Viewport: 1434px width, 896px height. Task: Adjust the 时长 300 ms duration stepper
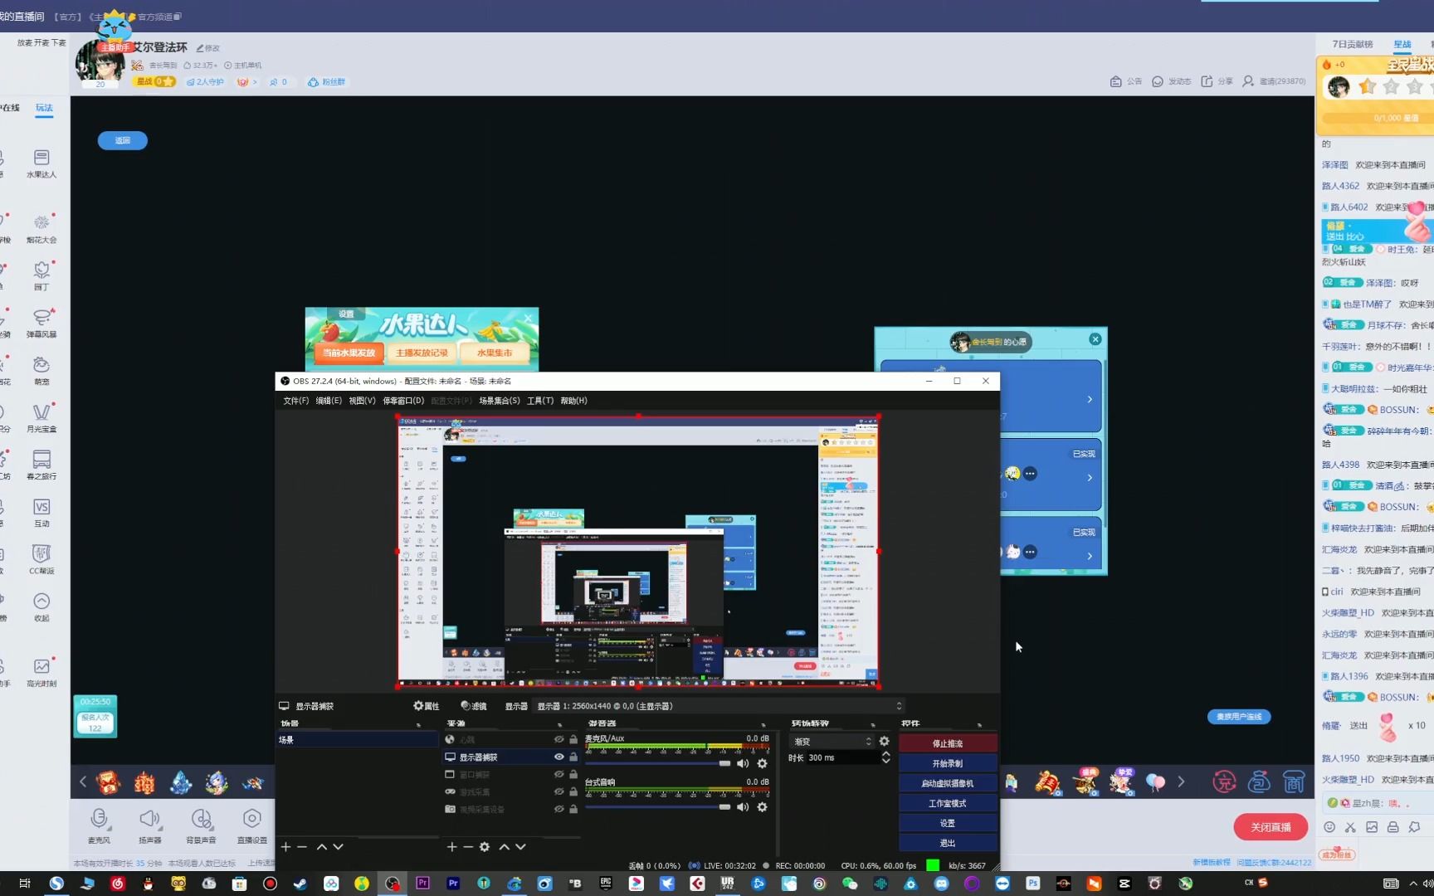click(885, 757)
